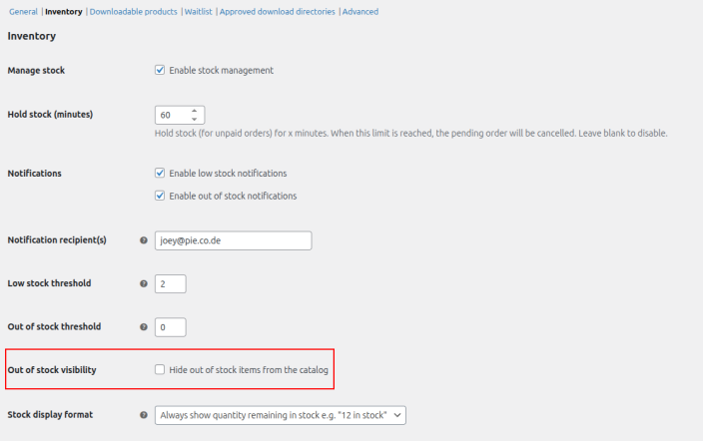Click help icon for Out of stock threshold

[144, 327]
